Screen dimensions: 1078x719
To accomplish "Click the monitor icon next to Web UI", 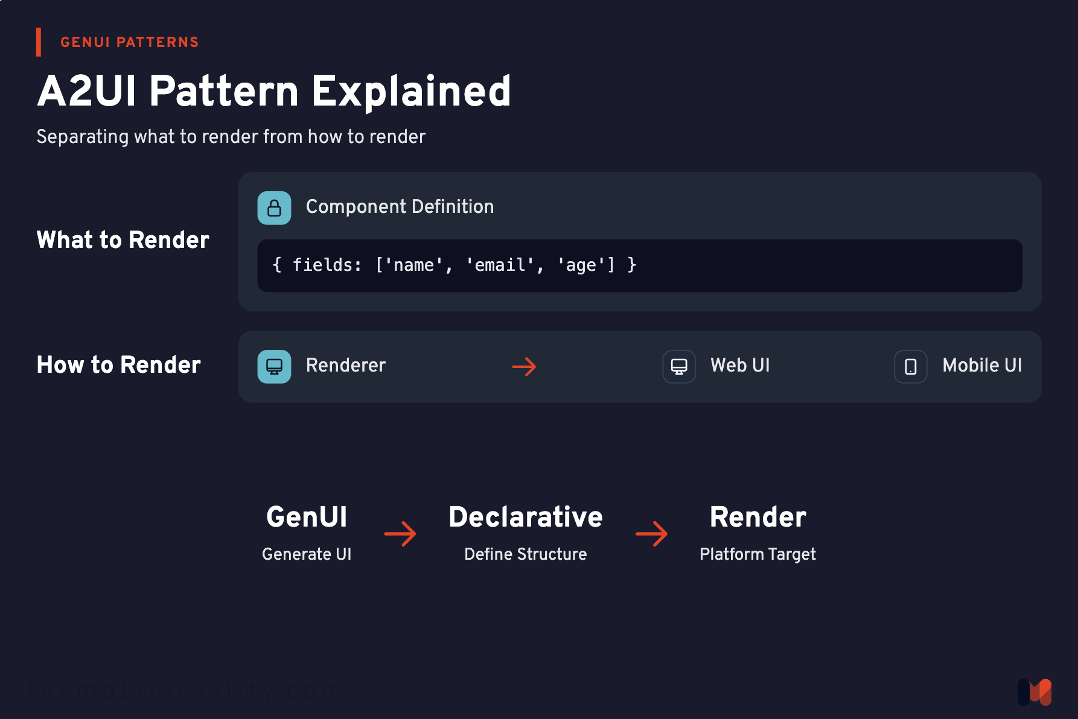I will pos(679,367).
